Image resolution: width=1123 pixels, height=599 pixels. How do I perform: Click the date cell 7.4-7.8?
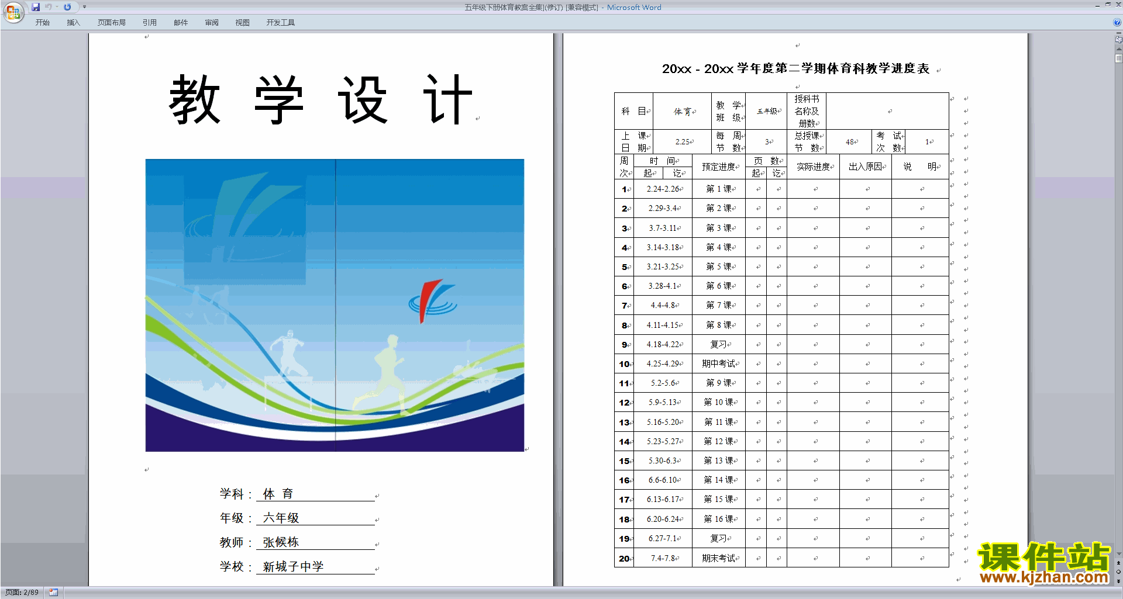(x=663, y=558)
